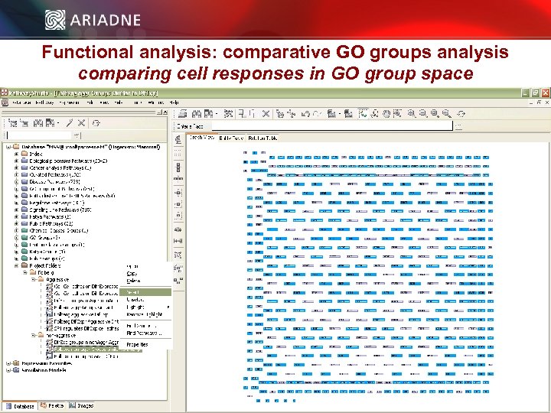
Task: Click the first tree-network icon in database toolbar
Action: point(13,123)
